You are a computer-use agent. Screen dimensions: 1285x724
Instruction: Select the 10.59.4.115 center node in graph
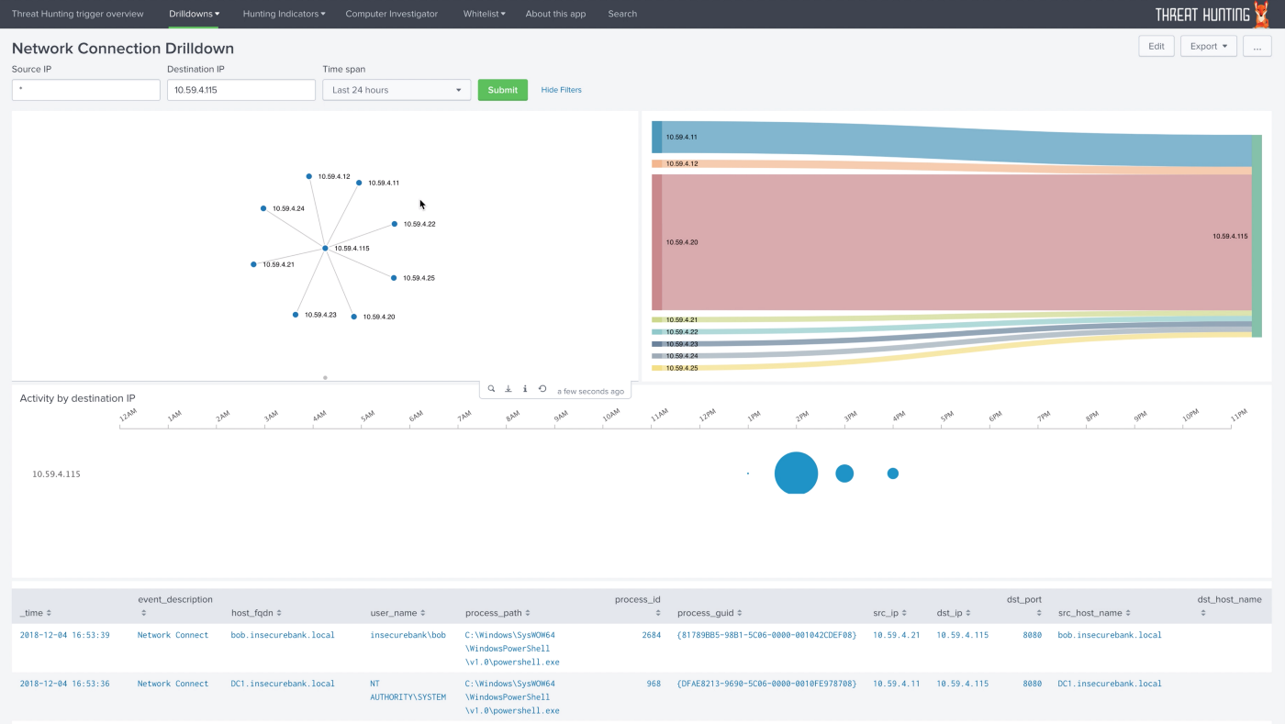point(325,248)
